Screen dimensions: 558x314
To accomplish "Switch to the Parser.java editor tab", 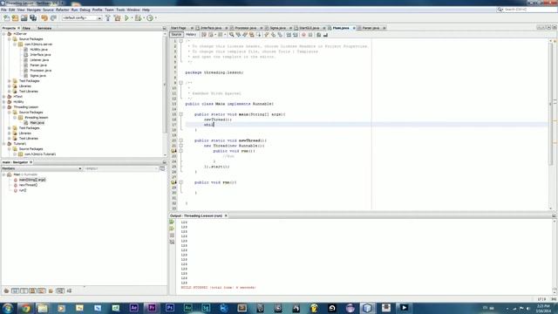I will point(371,28).
